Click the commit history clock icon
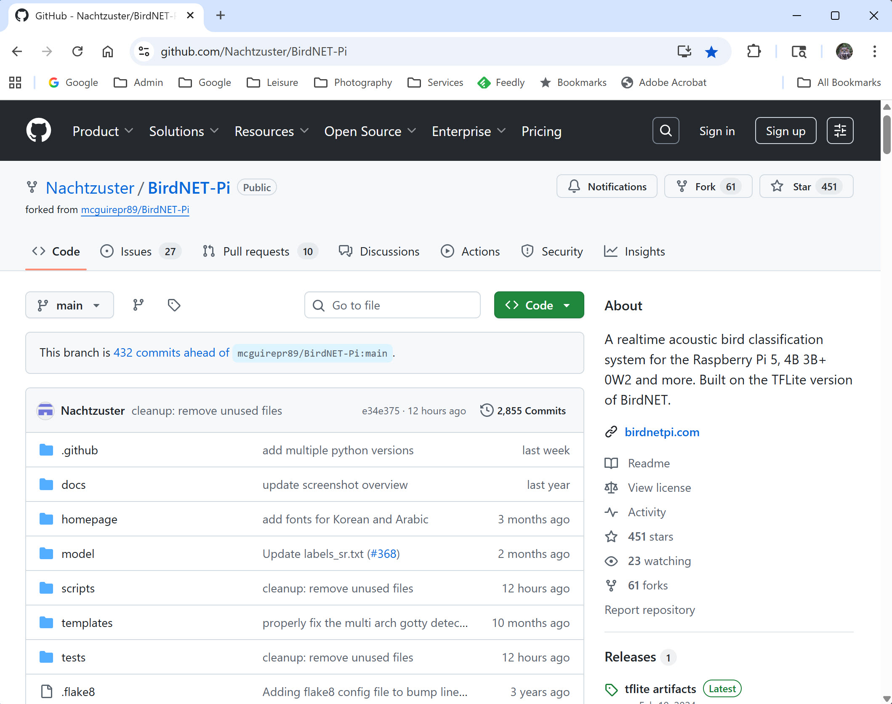 pos(487,410)
